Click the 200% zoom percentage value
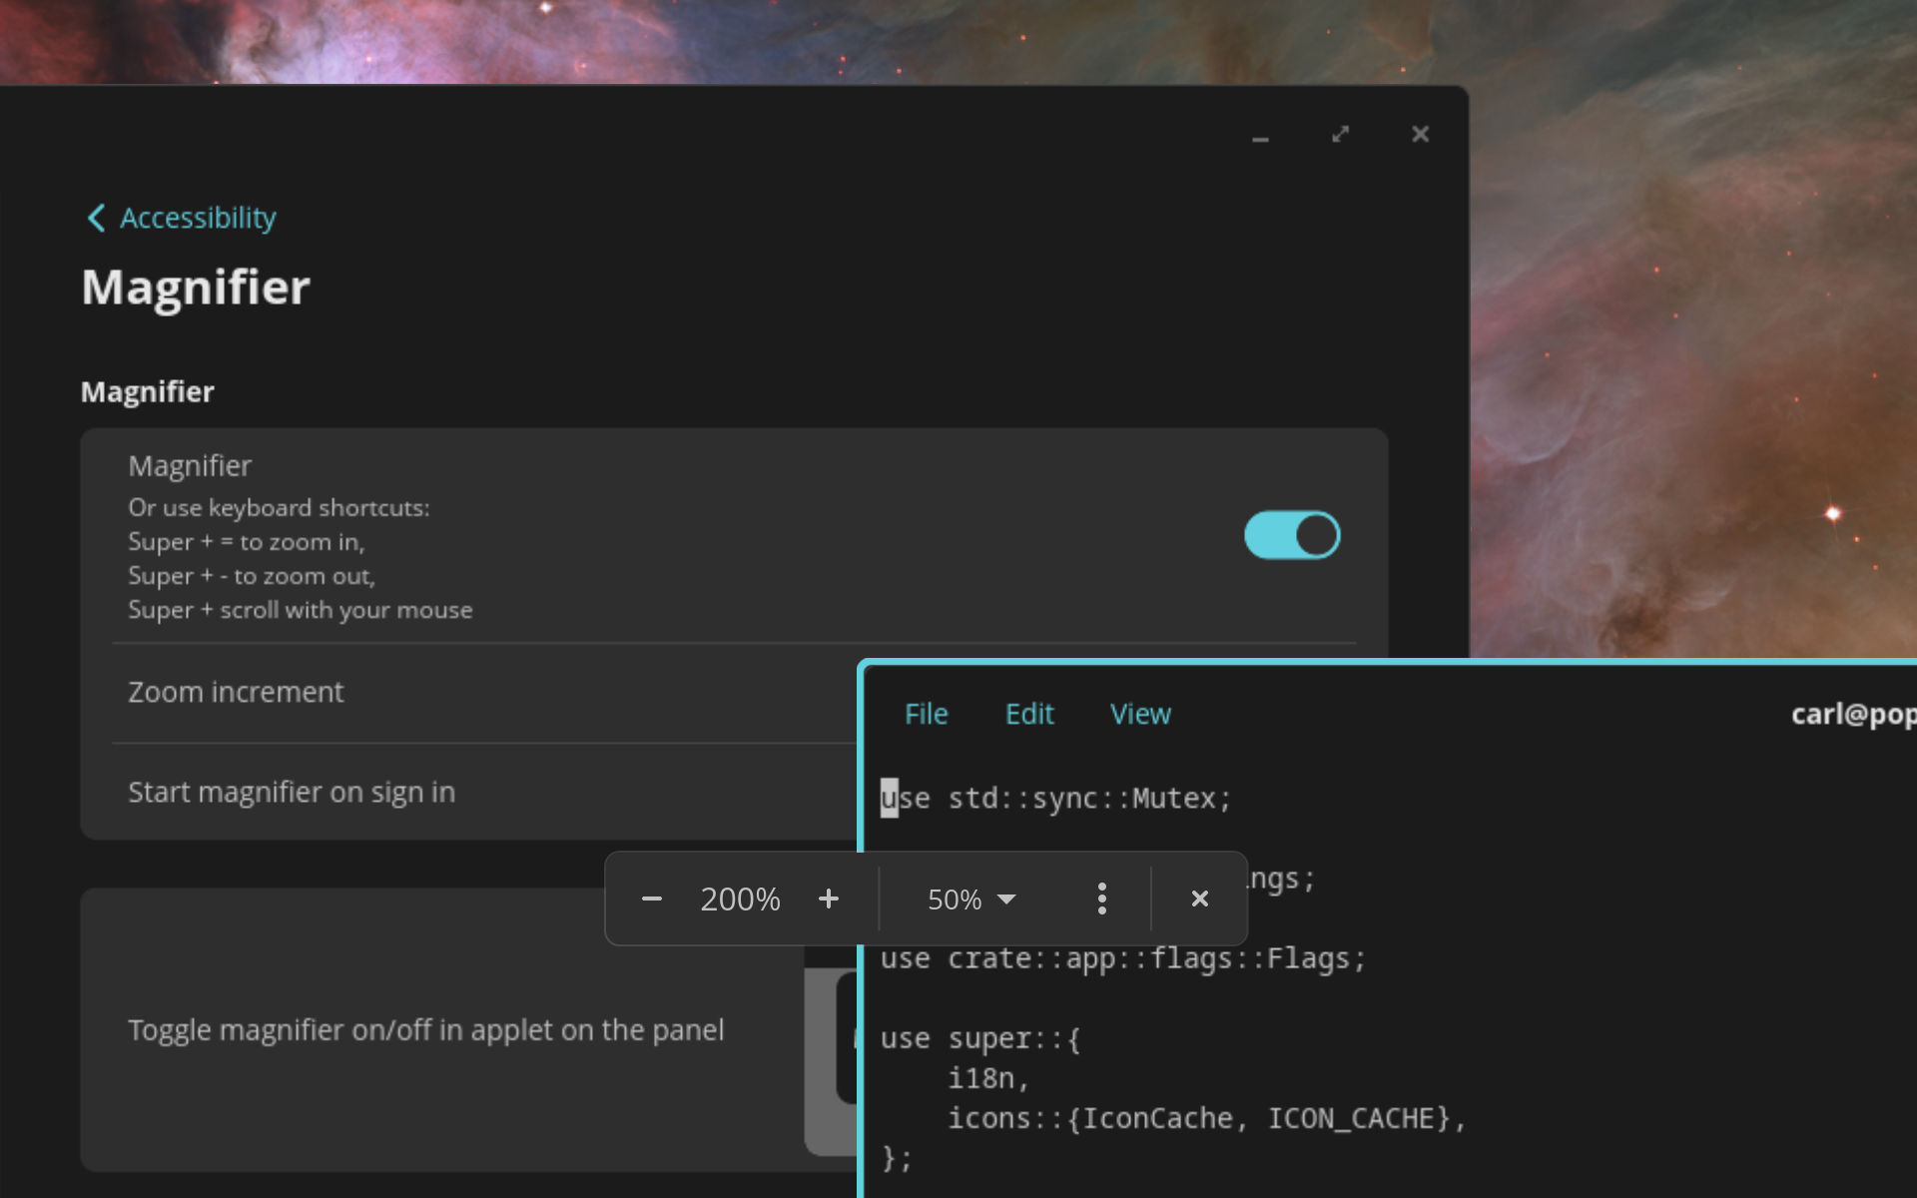Screen dimensions: 1917x1198 click(x=740, y=898)
